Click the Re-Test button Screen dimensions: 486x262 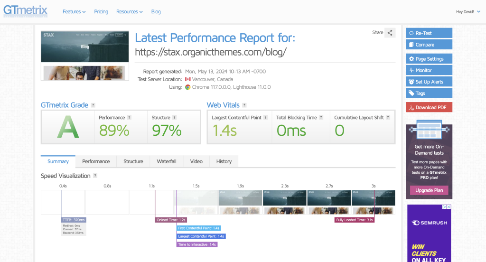pos(429,33)
